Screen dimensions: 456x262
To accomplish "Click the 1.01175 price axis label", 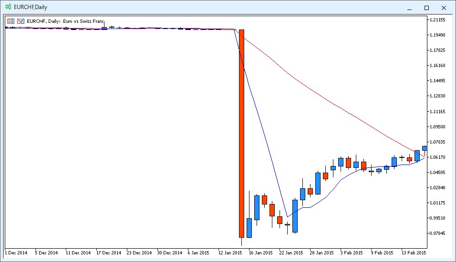I will (438, 203).
